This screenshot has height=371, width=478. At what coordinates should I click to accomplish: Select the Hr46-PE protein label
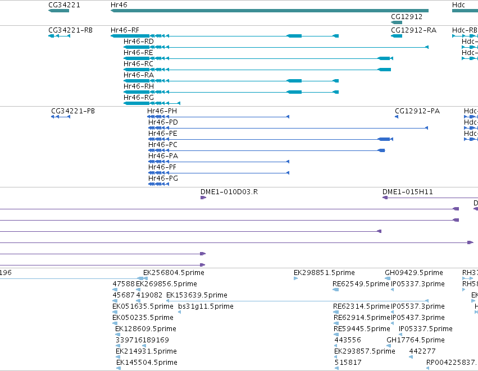(x=163, y=134)
